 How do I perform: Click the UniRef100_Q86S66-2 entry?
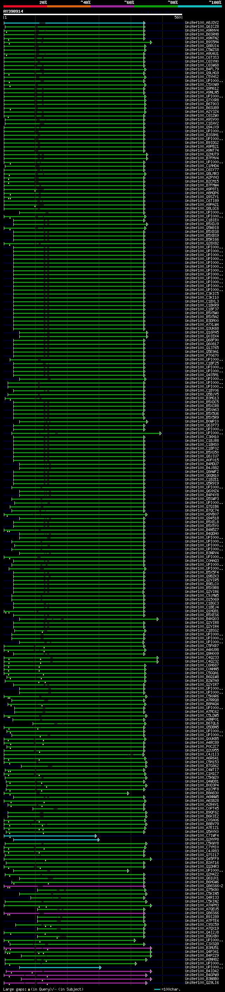204,886
